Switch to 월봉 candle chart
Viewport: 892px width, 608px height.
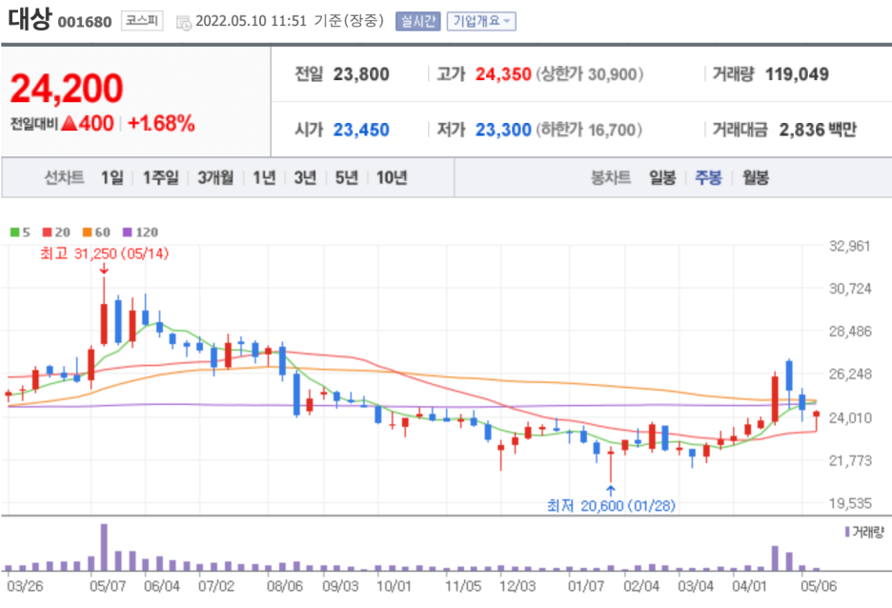tap(756, 177)
